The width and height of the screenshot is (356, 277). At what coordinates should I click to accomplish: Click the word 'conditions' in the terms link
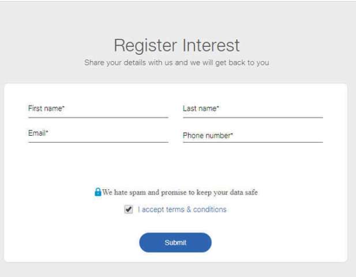[210, 209]
